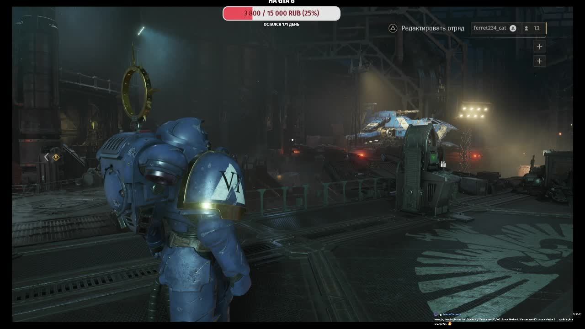585x329 pixels.
Task: Click the interaction prompt icon on the terminal
Action: pyautogui.click(x=442, y=164)
